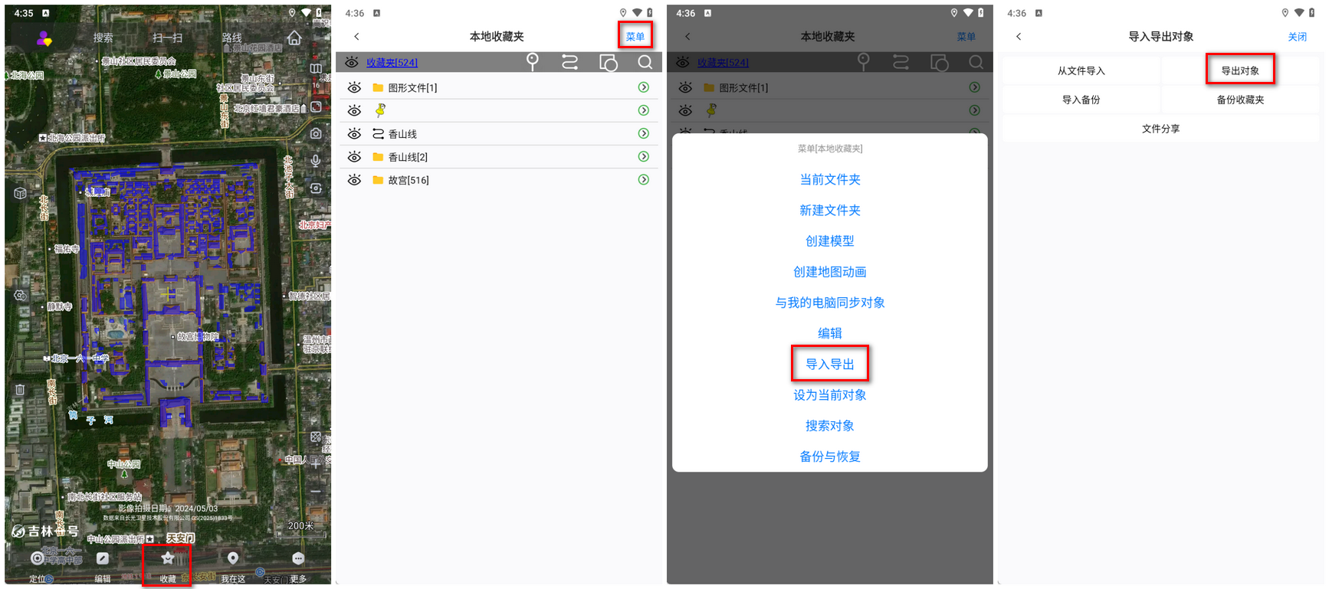Tap the dice icon on map's right side
The image size is (1329, 589).
[316, 437]
